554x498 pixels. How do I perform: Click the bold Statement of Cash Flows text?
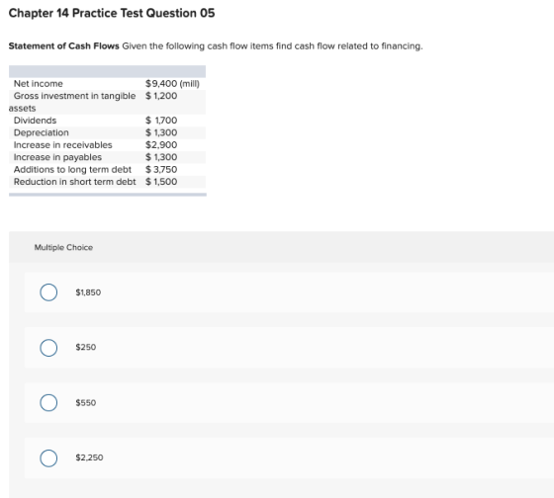click(x=64, y=46)
